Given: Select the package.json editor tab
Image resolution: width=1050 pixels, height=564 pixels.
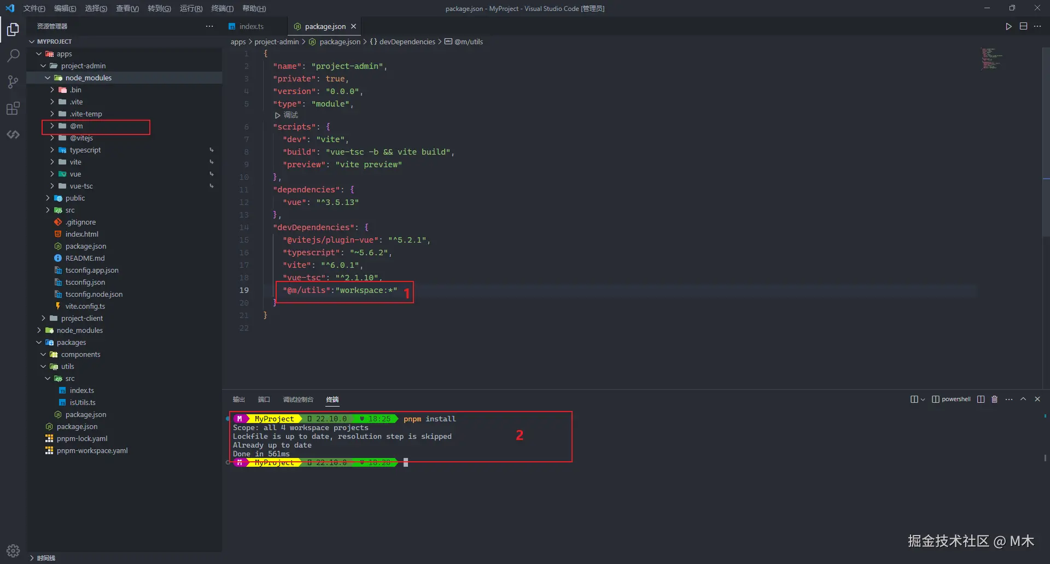Looking at the screenshot, I should click(x=325, y=26).
